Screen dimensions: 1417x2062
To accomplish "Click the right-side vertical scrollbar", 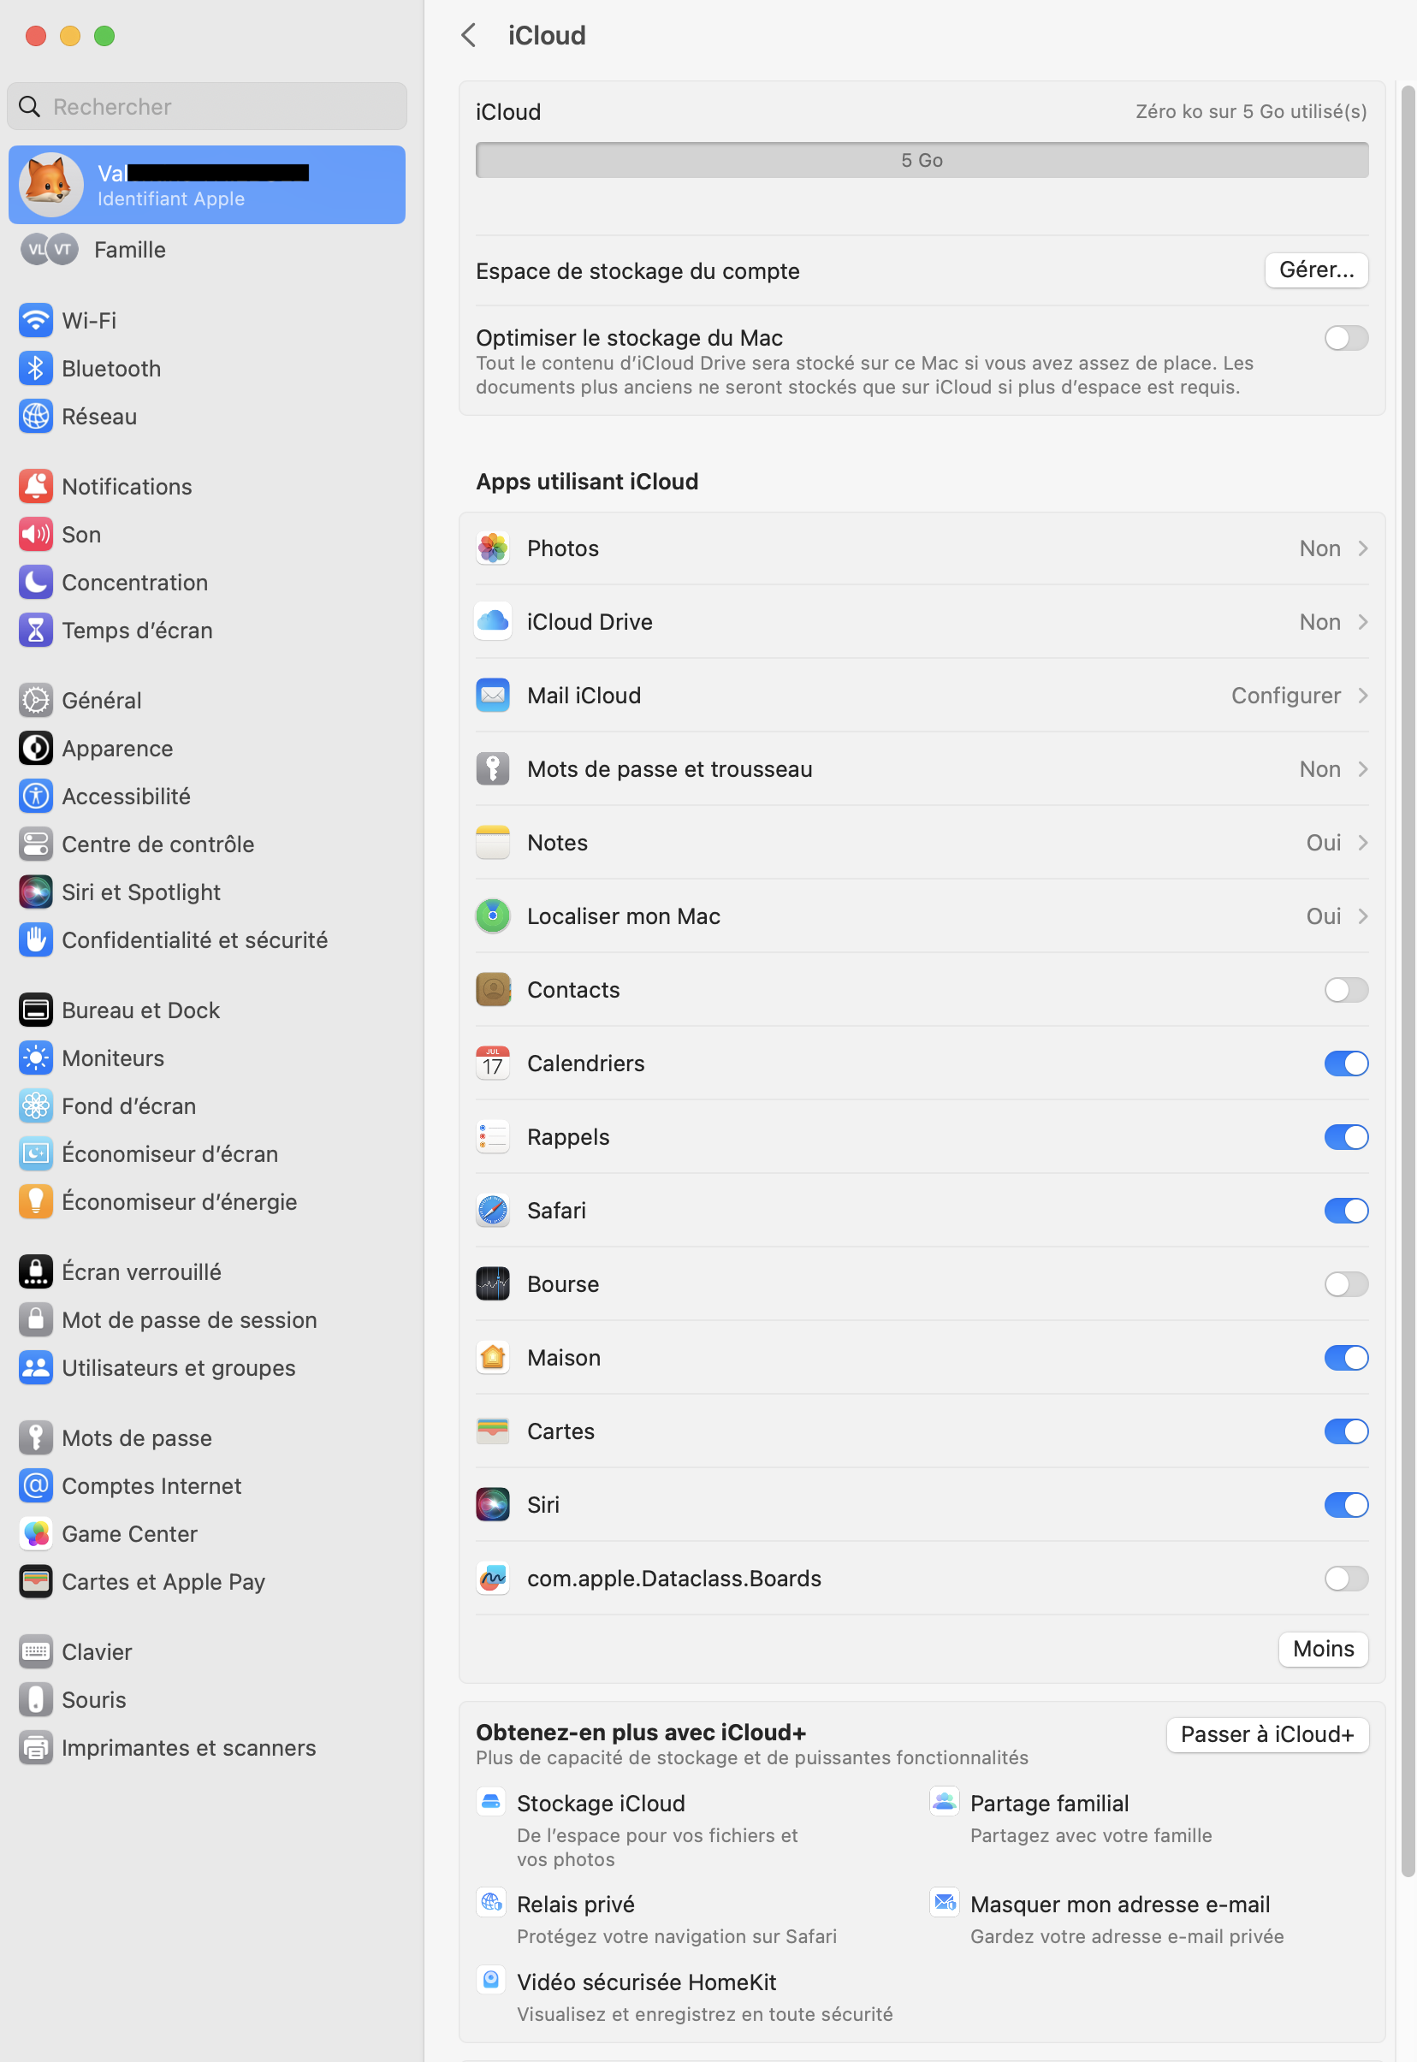I will click(1408, 981).
